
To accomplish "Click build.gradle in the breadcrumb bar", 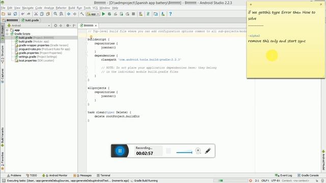I will pyautogui.click(x=30, y=20).
